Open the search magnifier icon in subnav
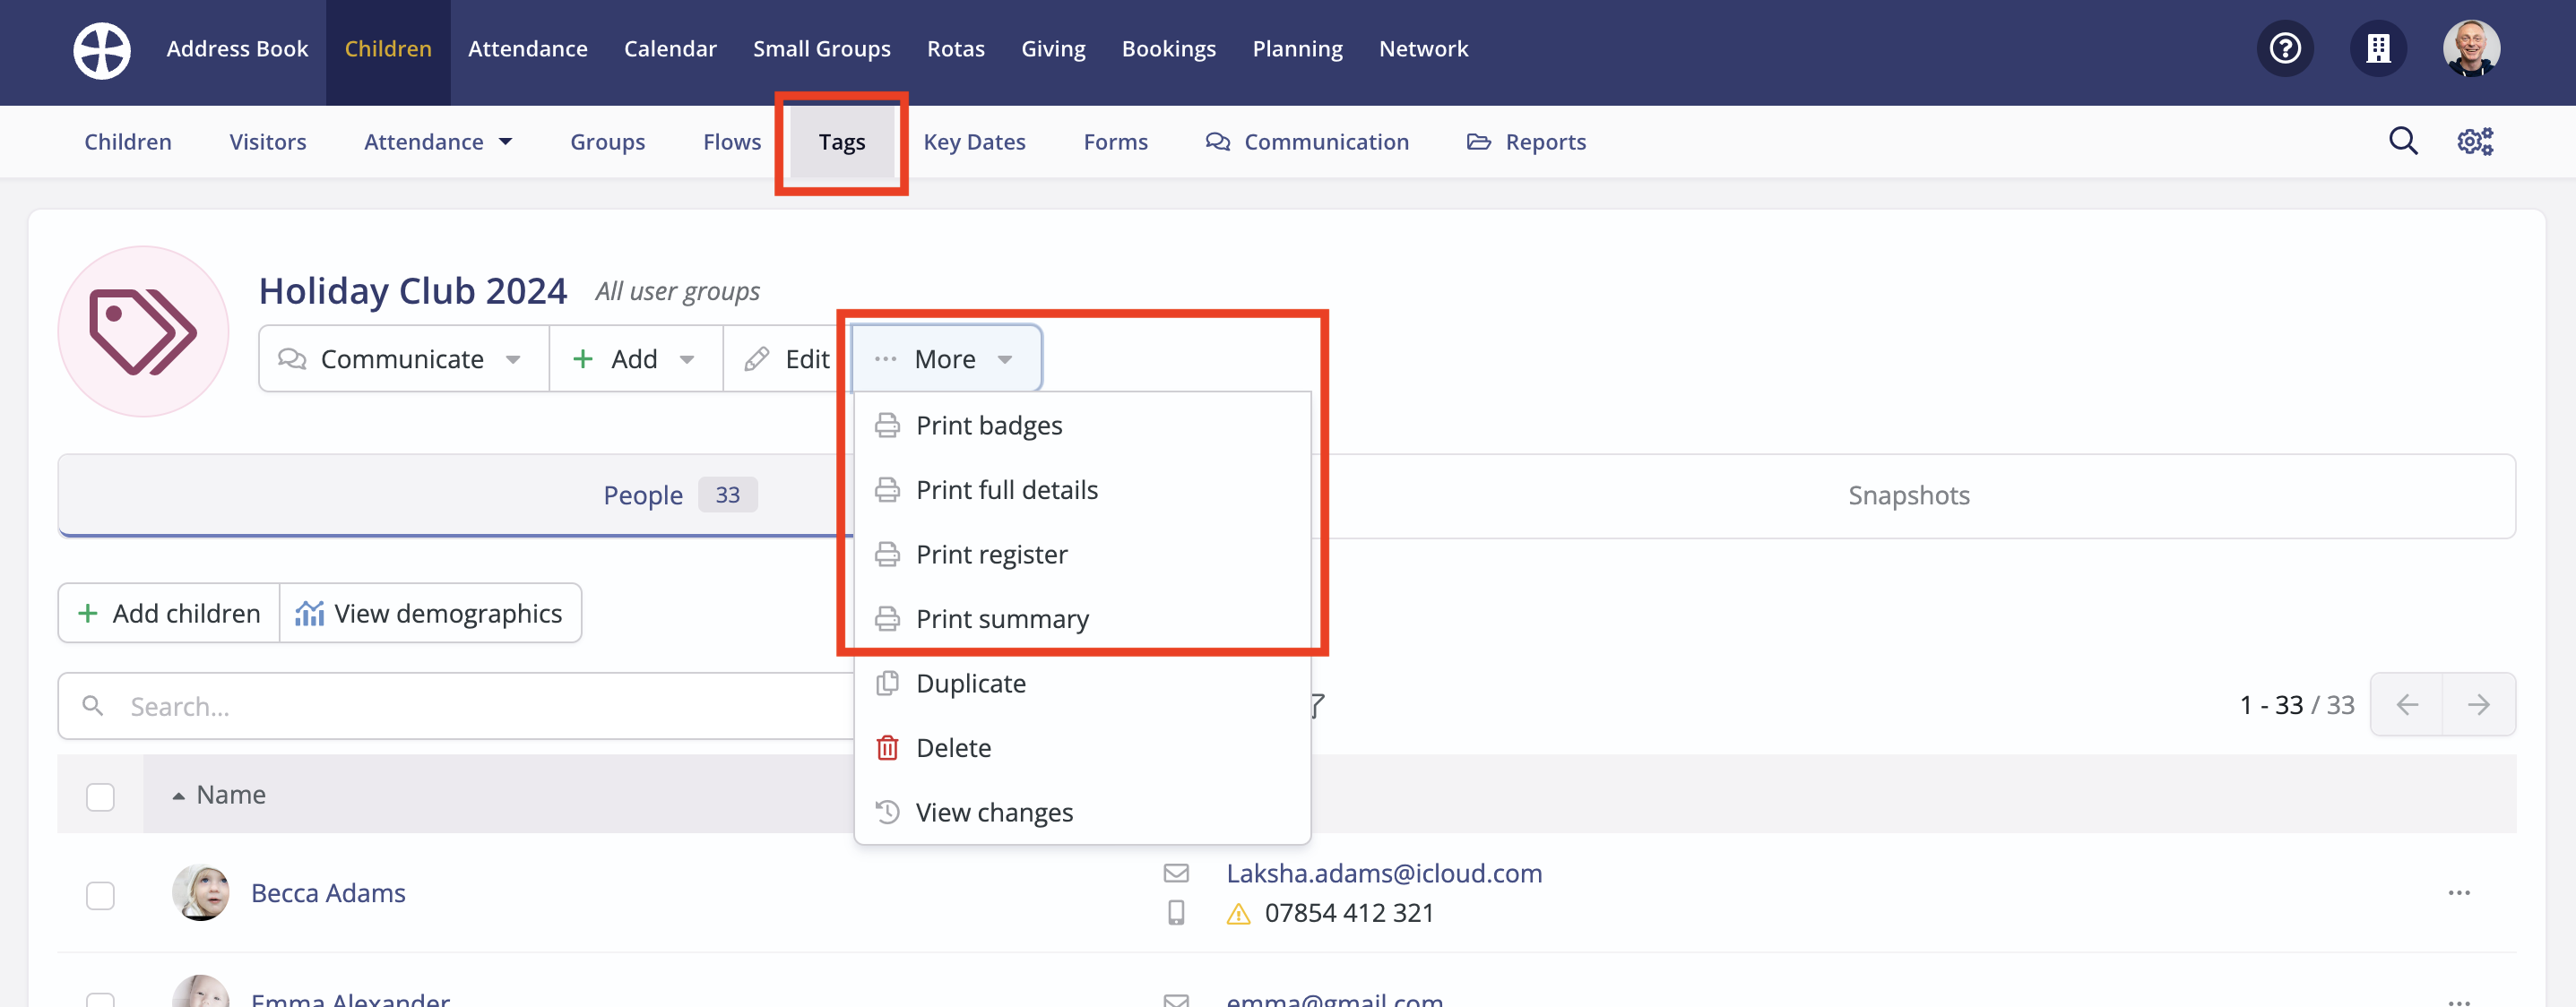The height and width of the screenshot is (1007, 2576). 2403,141
